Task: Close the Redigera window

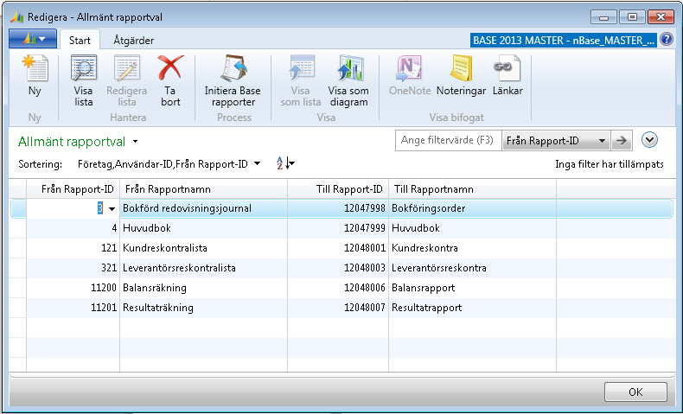Action: [661, 17]
